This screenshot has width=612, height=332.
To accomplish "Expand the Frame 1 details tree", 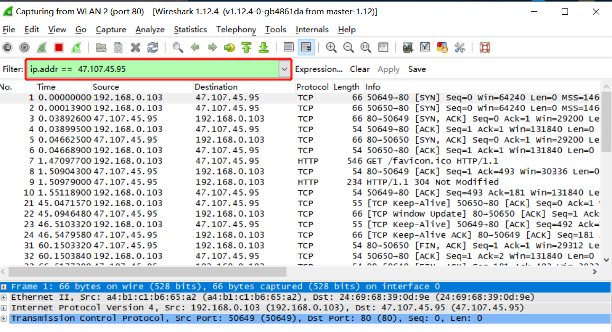I will coord(4,287).
